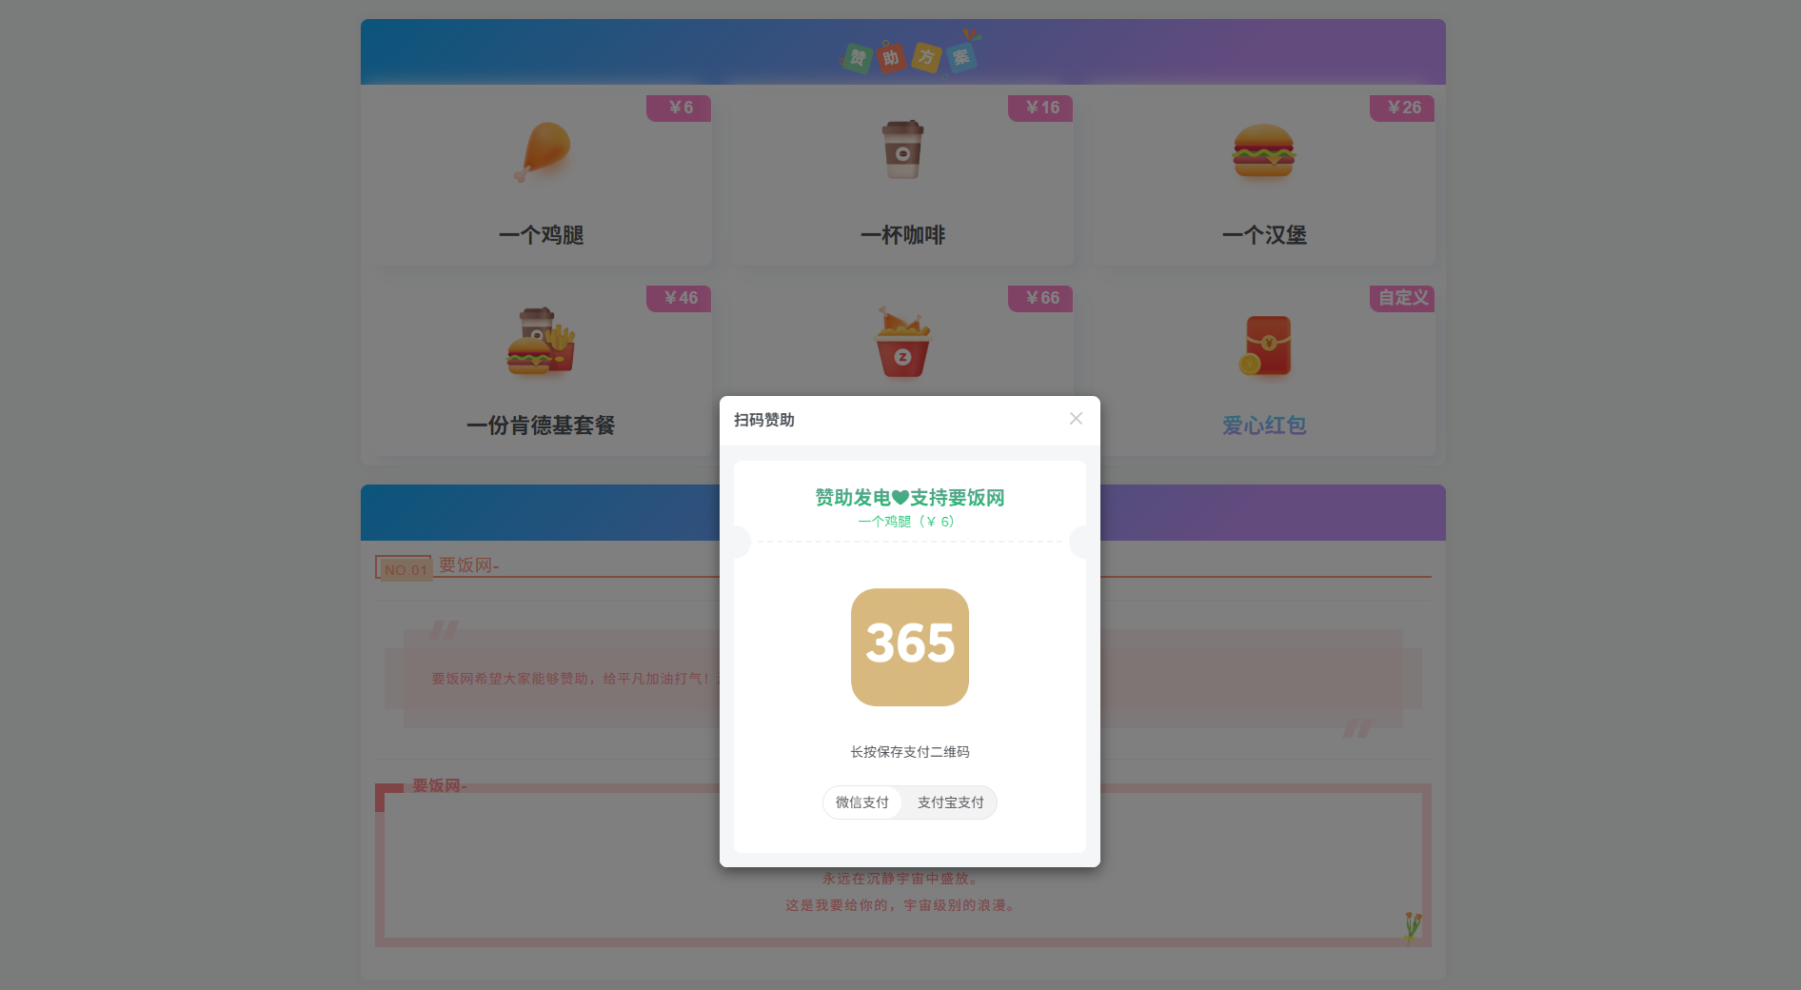The width and height of the screenshot is (1801, 990).
Task: Click the NO.01 badge
Action: pyautogui.click(x=405, y=569)
